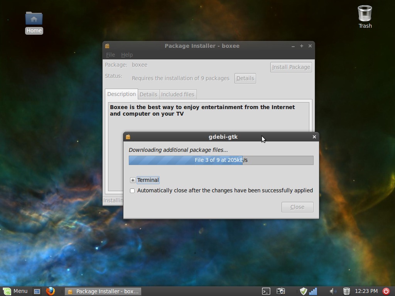The height and width of the screenshot is (296, 395).
Task: Launch Firefox from the bottom panel
Action: click(51, 291)
